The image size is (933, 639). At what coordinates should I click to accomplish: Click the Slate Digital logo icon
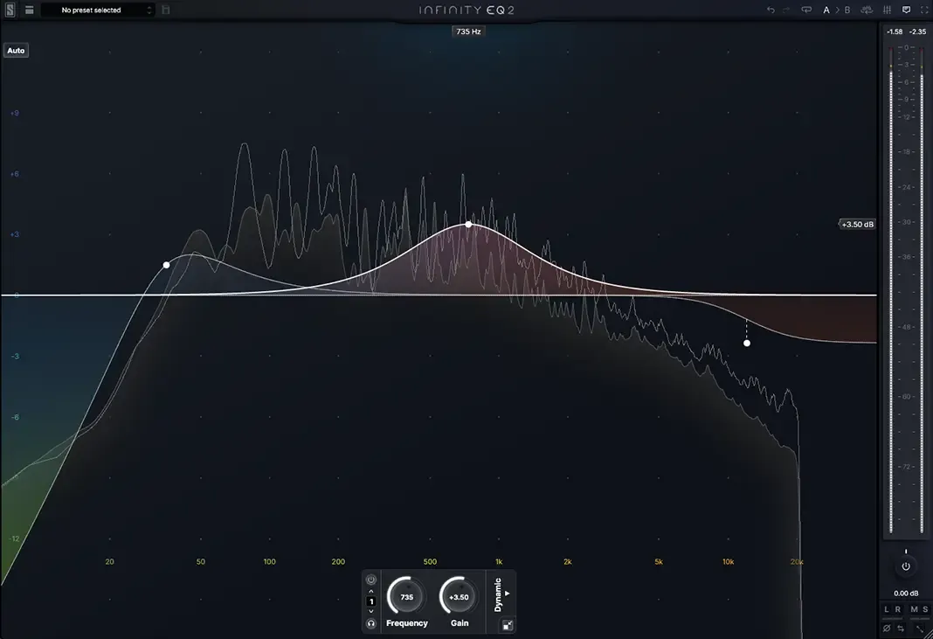point(10,10)
